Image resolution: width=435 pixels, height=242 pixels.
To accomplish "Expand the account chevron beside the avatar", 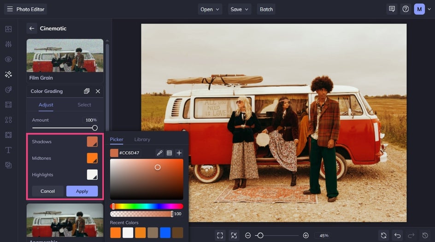I will [429, 9].
